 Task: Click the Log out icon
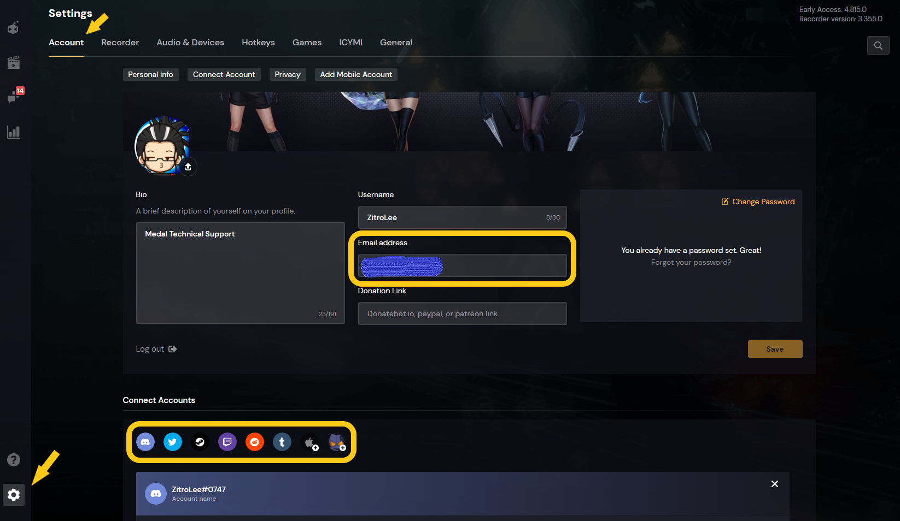click(x=172, y=348)
